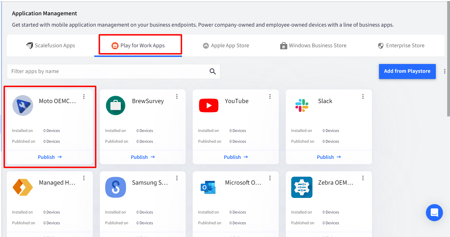This screenshot has height=237, width=450.
Task: Click the YouTube title text
Action: coord(237,101)
